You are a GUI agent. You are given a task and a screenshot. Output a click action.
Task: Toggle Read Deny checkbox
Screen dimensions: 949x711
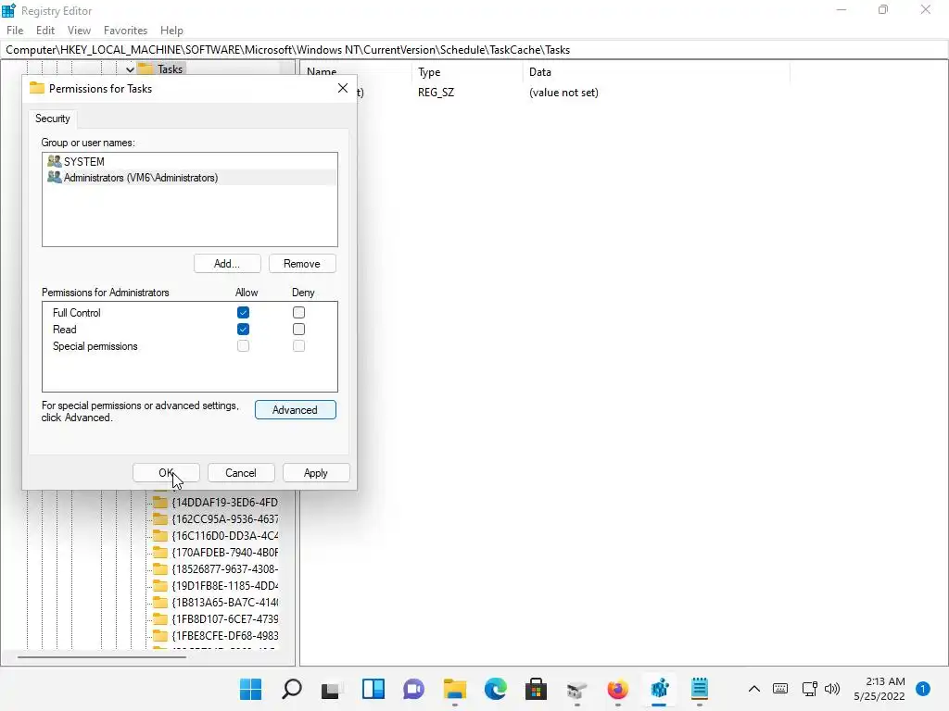298,330
